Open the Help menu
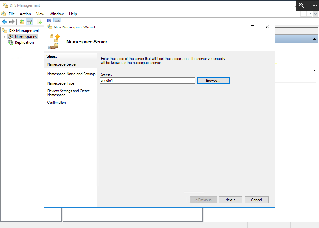Screen dimensions: 319x228 point(73,14)
